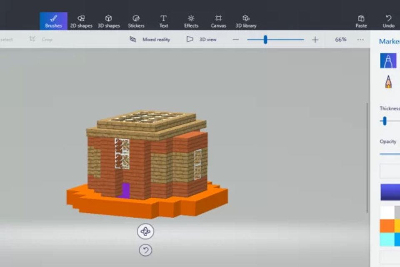Click the Crop tool
400x267 pixels.
click(x=41, y=39)
